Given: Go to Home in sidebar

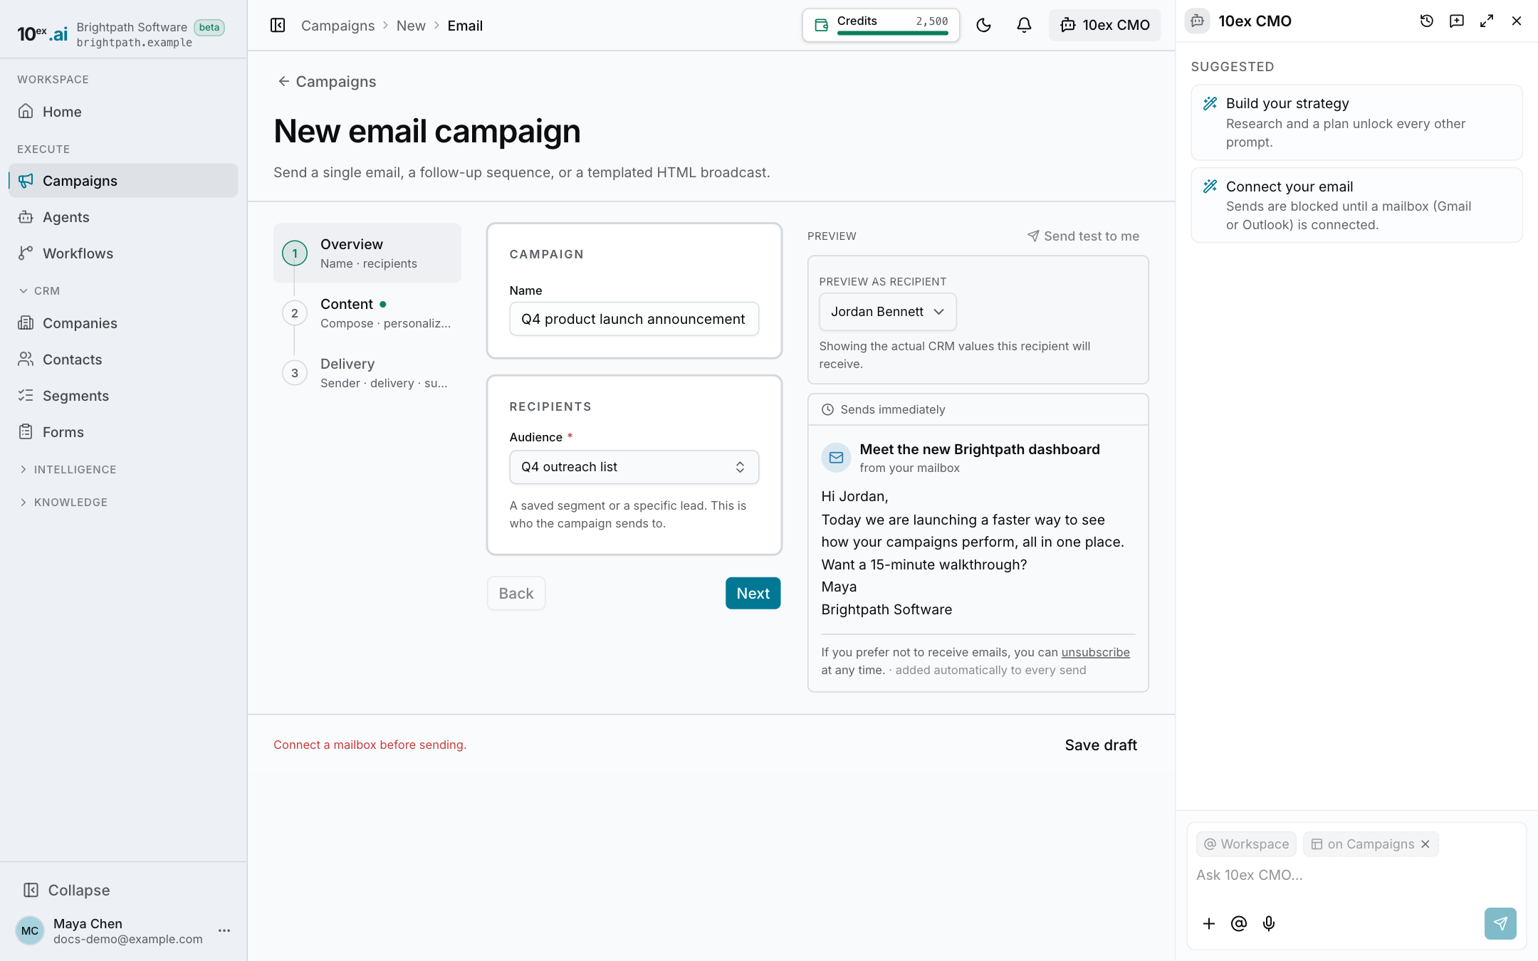Looking at the screenshot, I should 123,112.
